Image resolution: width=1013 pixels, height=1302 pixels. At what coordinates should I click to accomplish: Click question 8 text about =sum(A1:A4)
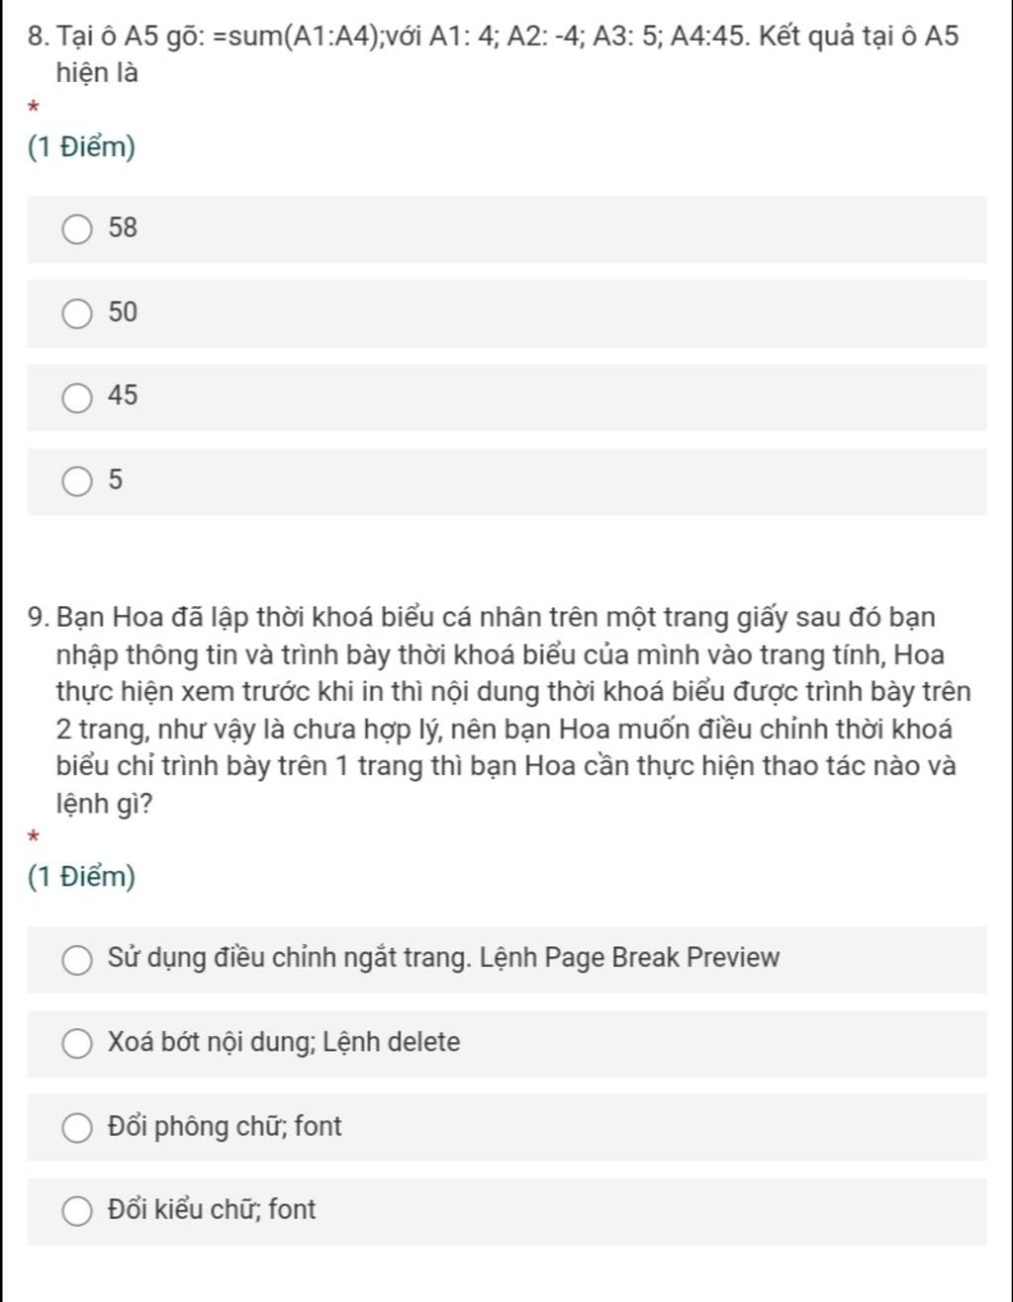pyautogui.click(x=494, y=54)
